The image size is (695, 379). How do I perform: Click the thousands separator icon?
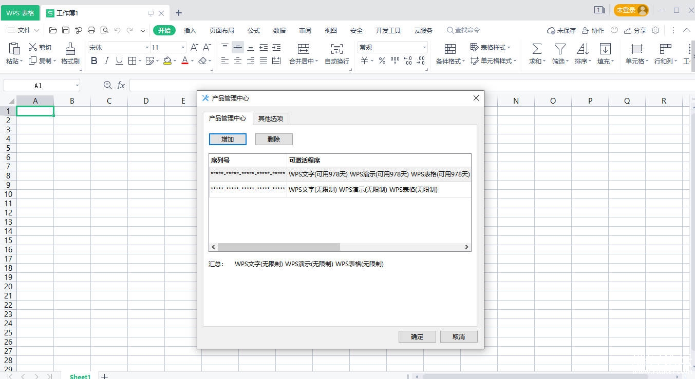395,61
